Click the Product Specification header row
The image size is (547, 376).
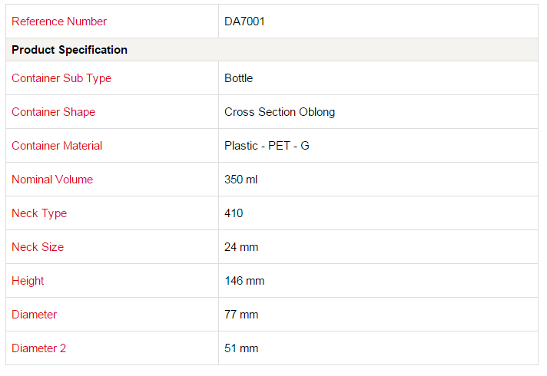[x=272, y=50]
